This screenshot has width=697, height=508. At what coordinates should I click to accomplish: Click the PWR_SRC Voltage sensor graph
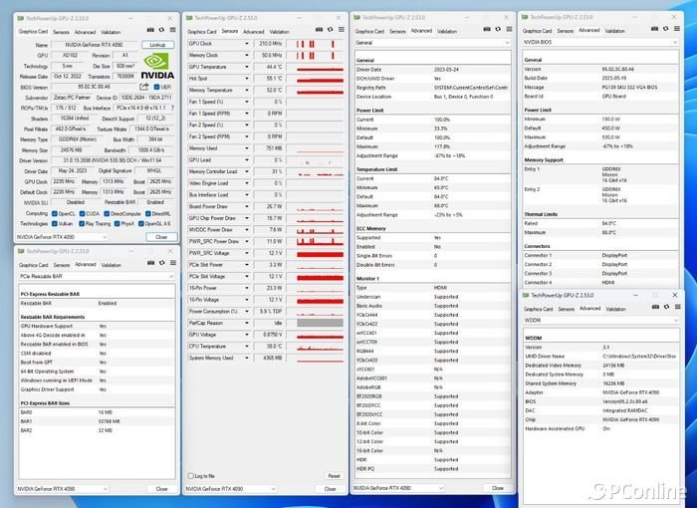coord(315,253)
